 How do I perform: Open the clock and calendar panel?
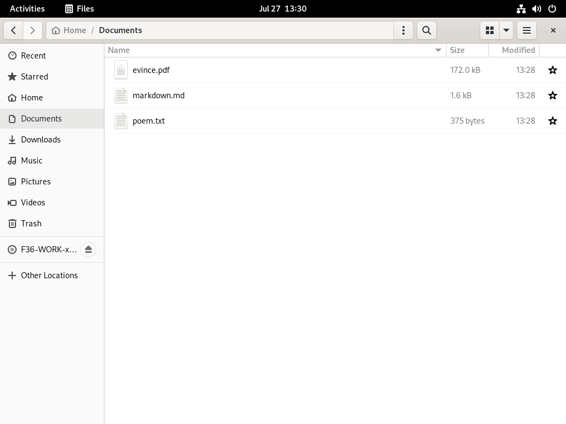[282, 9]
